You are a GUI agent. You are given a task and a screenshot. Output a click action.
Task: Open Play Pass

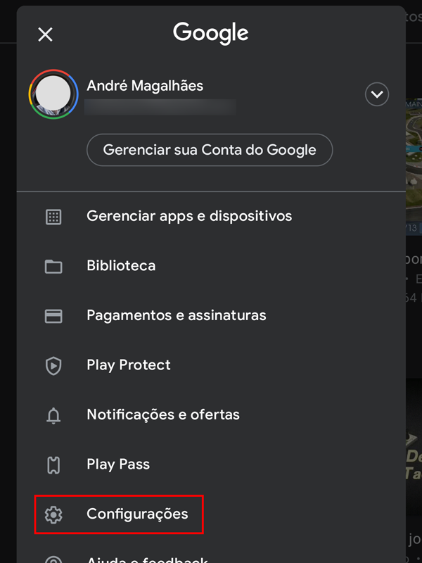pos(118,464)
